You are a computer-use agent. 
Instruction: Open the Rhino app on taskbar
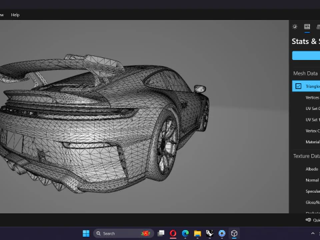[209, 233]
